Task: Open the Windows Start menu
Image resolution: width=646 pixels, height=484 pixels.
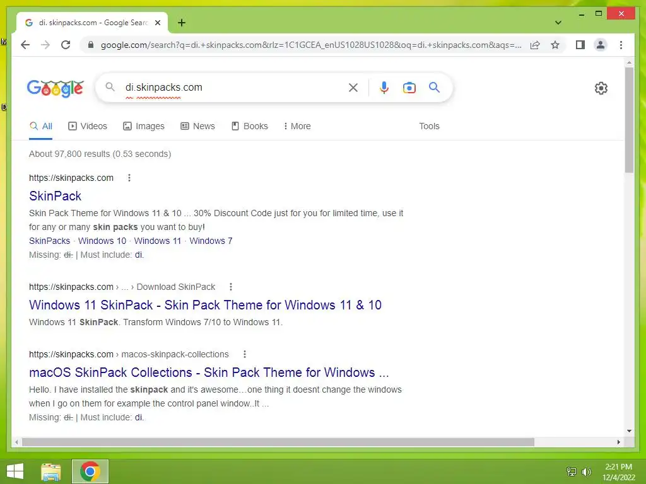Action: click(x=15, y=471)
